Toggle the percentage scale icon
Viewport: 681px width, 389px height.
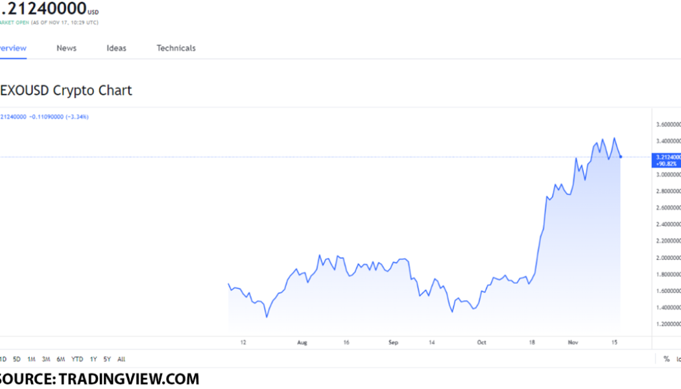665,358
